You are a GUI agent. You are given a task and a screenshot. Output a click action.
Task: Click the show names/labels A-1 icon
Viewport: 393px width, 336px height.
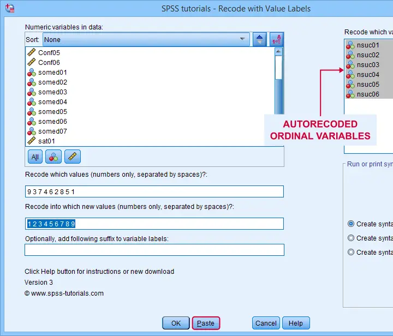[x=277, y=39]
